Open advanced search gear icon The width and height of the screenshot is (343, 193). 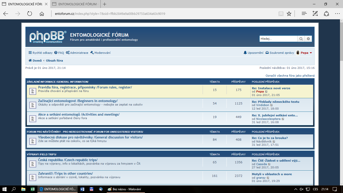click(308, 39)
